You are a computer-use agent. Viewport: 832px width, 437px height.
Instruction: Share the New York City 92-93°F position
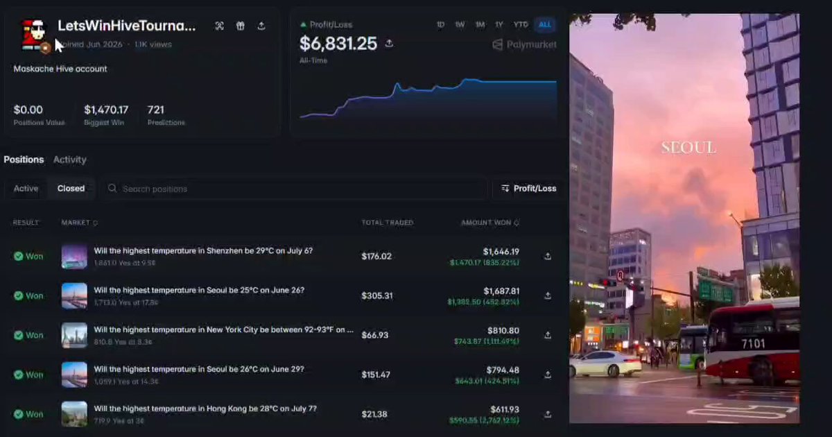548,335
